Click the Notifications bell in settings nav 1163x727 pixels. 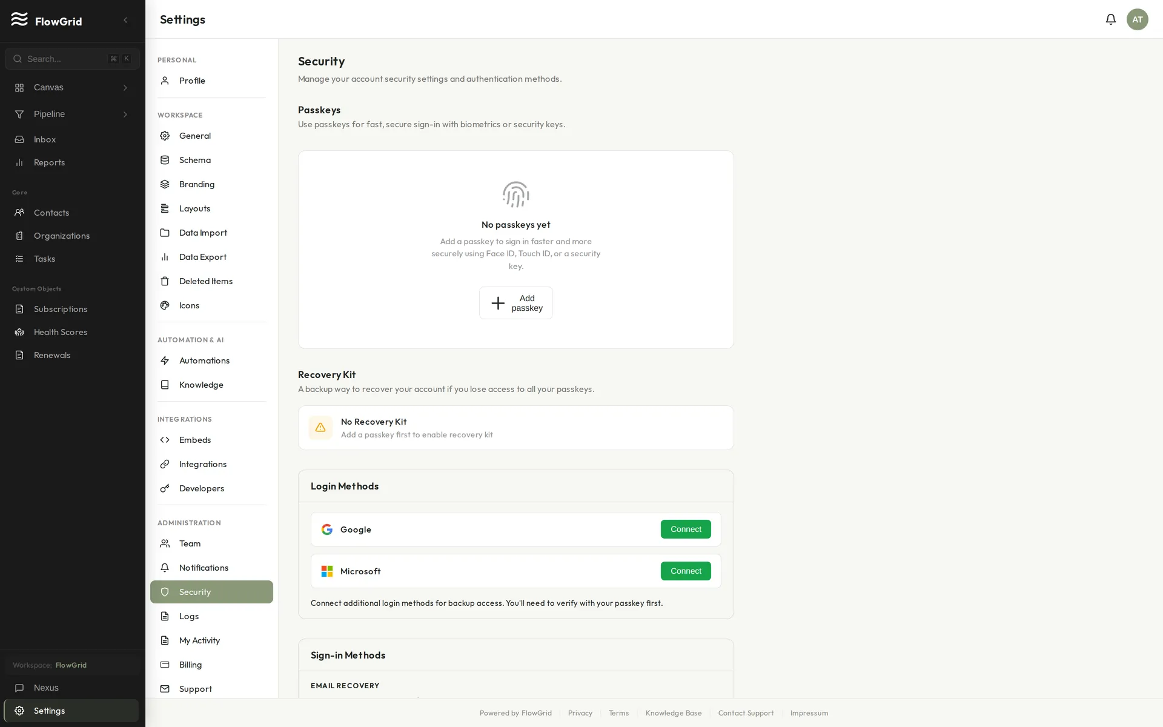tap(165, 568)
